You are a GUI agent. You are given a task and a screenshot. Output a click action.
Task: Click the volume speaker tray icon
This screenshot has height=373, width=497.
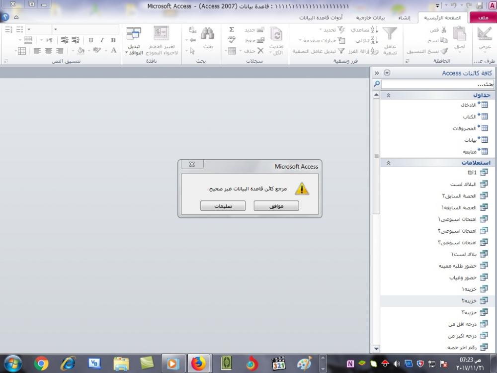tap(397, 364)
